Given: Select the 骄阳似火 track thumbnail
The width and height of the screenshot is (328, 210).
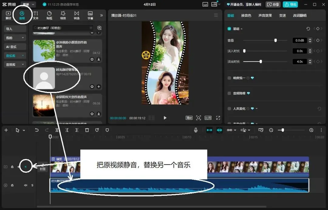Looking at the screenshot, I should click(44, 105).
